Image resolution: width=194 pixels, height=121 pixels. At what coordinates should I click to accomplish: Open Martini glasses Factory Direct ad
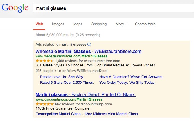click(x=85, y=94)
